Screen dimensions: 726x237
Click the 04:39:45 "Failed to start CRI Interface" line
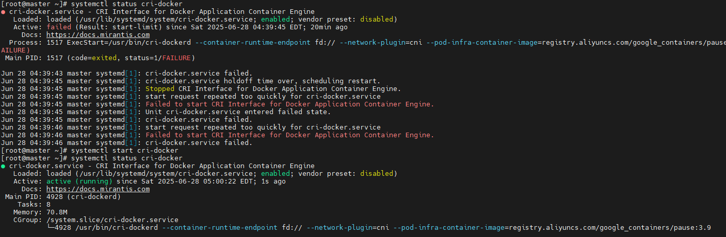289,104
